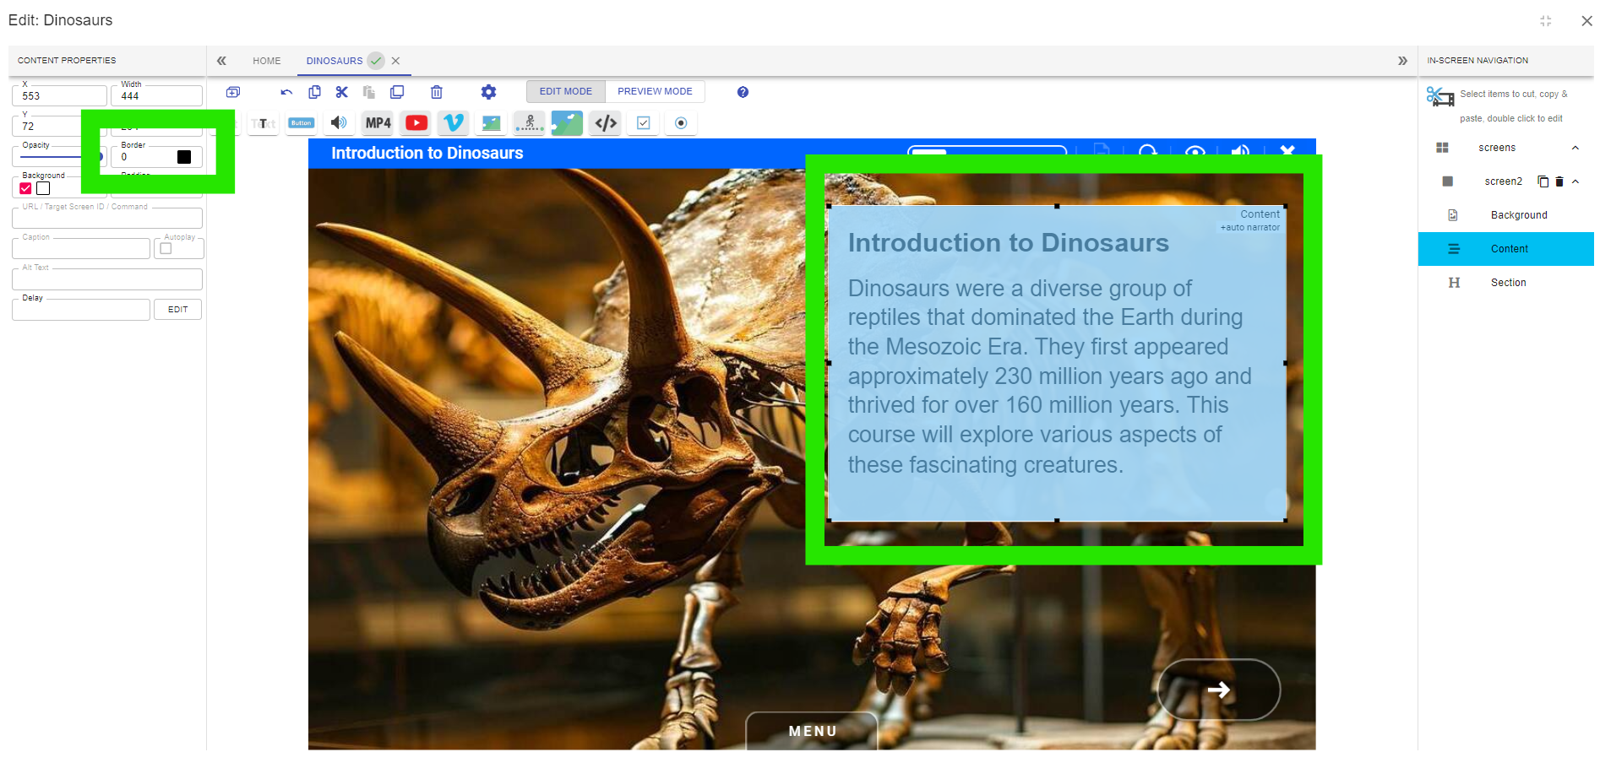Cut the selected item with scissors

coord(342,92)
